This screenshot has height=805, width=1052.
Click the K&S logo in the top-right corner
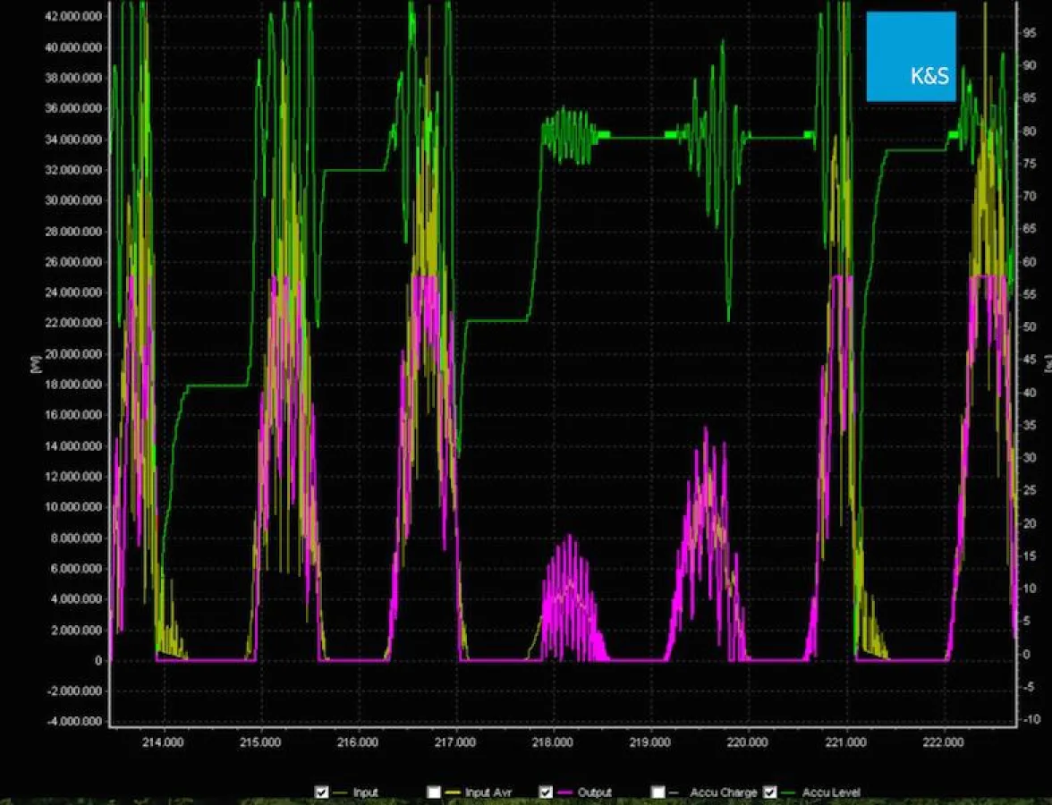(x=910, y=57)
